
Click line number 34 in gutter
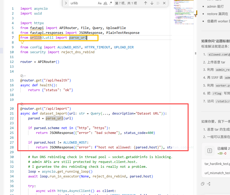12,176
